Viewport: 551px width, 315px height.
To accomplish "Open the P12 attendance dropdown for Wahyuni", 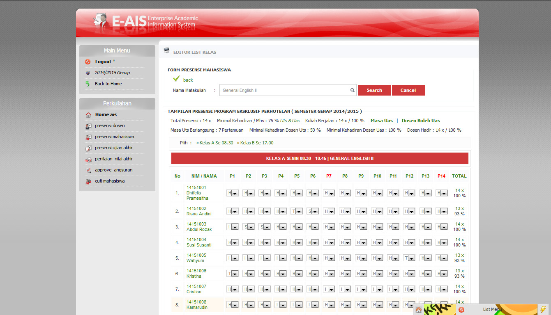I will 409,258.
